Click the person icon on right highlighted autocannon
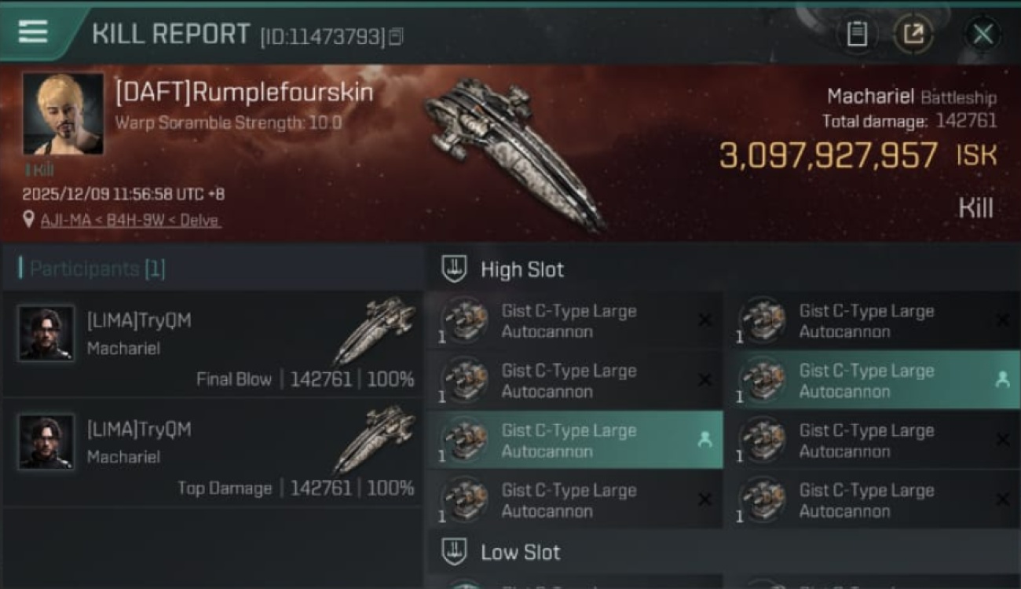The width and height of the screenshot is (1021, 589). [1002, 380]
